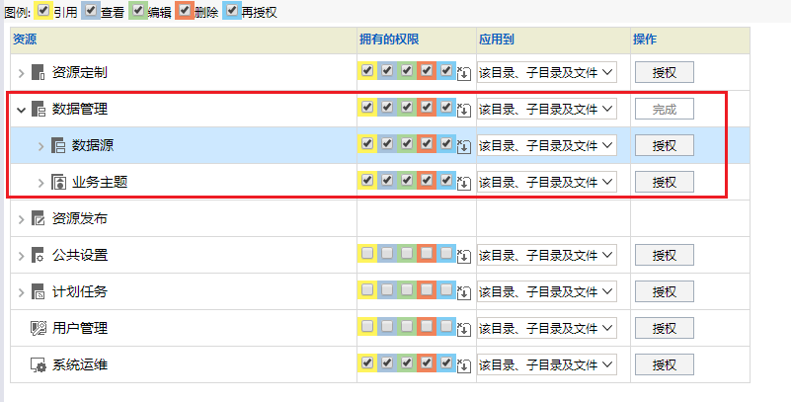Screen dimensions: 791x402
Task: Expand the 数据源 tree node
Action: pos(41,146)
